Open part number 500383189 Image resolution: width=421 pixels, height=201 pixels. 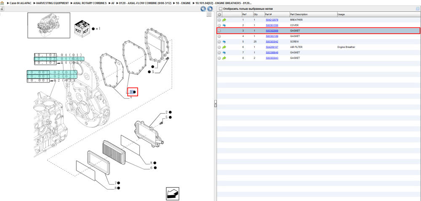point(272,36)
